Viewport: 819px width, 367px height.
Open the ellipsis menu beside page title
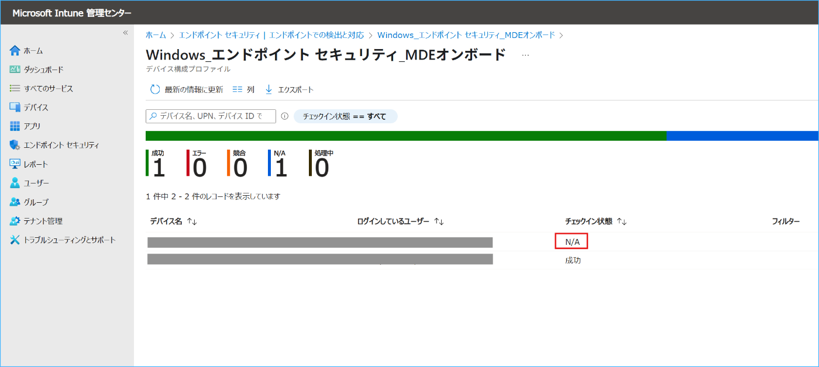coord(525,55)
